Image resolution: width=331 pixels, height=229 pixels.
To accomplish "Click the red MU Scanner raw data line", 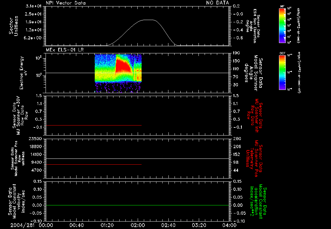I will [94, 125].
